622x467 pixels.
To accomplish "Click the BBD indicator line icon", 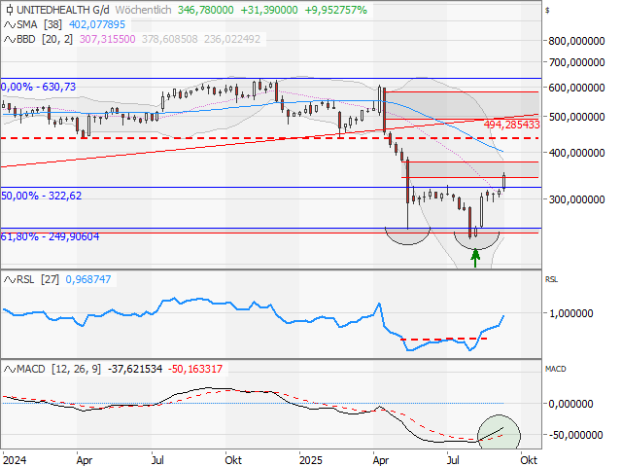I will click(x=10, y=39).
